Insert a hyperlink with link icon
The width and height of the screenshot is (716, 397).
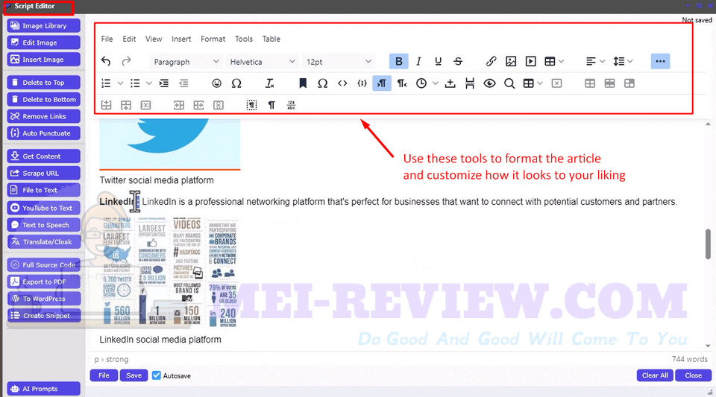pyautogui.click(x=491, y=61)
